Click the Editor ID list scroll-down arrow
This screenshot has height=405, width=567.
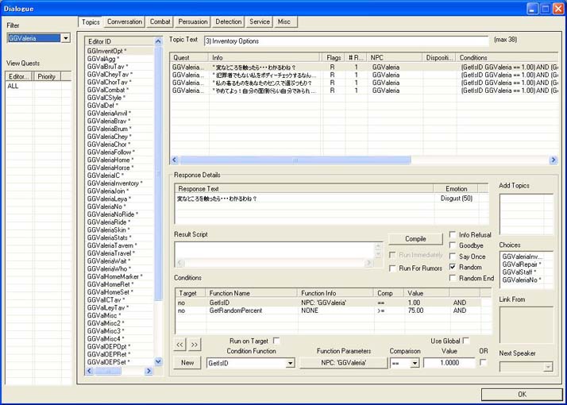point(158,361)
